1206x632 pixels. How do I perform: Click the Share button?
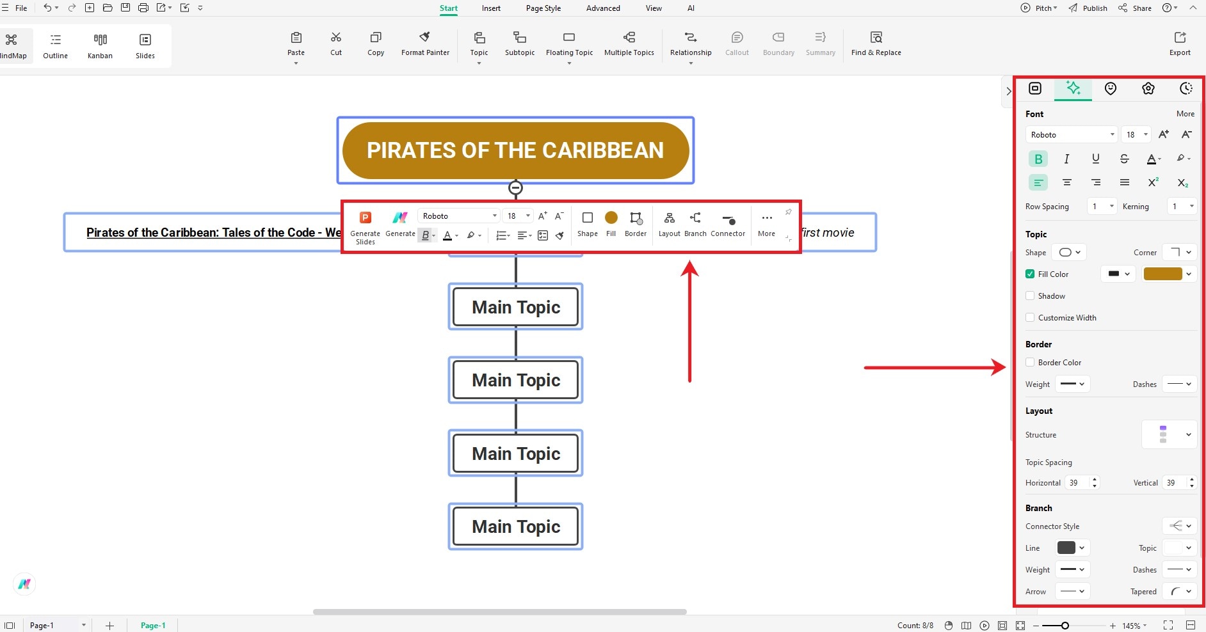point(1135,8)
